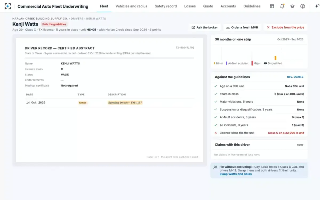Click the checkmark beside Suspension or disqualification
320x200 pixels.
tap(216, 110)
